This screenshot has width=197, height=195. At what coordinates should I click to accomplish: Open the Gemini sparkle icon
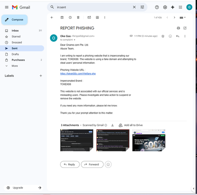173,7
